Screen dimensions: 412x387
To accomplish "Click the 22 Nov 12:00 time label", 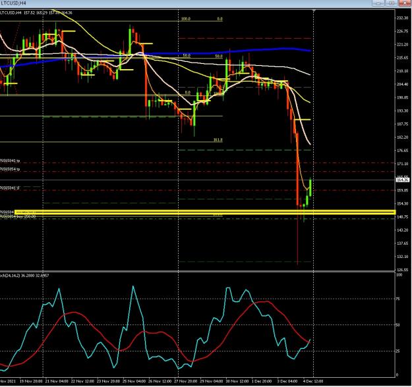I will 82,381.
